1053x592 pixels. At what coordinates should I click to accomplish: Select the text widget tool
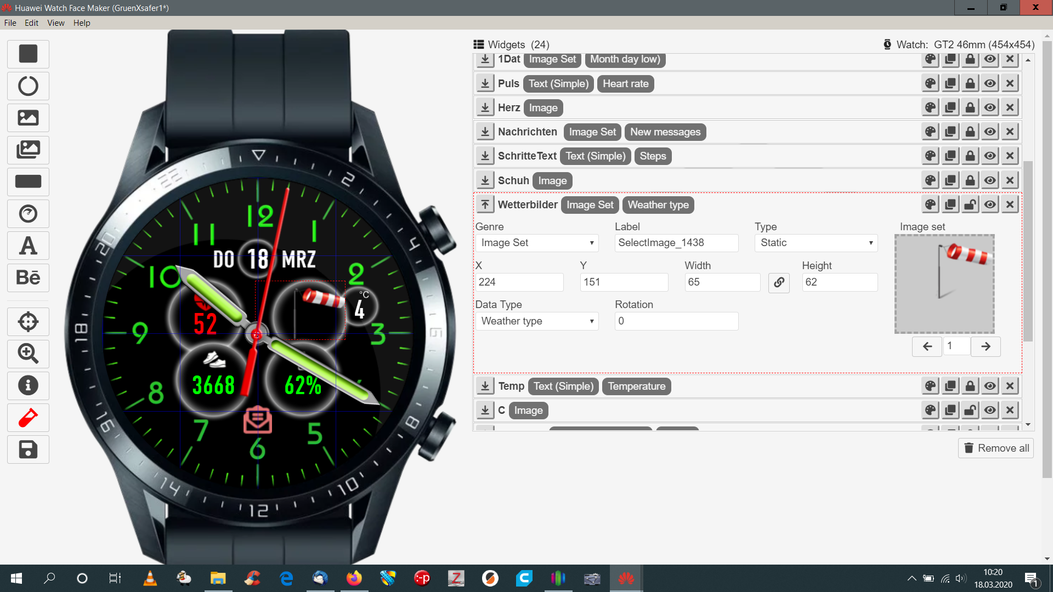coord(28,246)
